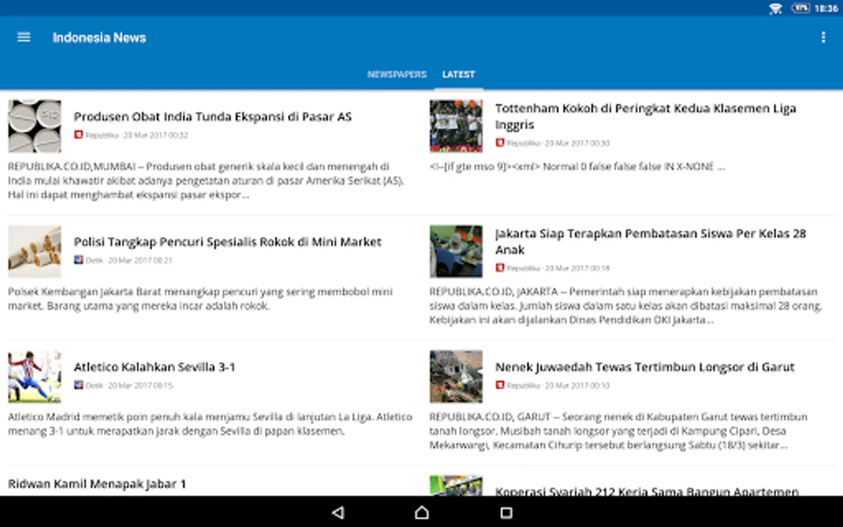Image resolution: width=843 pixels, height=527 pixels.
Task: Open the cigarettes thumbnail for Polisi Tangkap article
Action: pyautogui.click(x=35, y=252)
